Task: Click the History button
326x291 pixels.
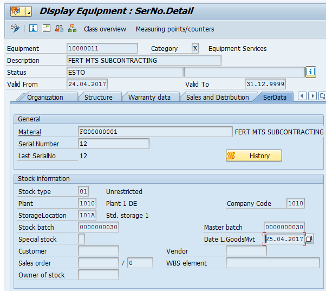Action: point(253,156)
